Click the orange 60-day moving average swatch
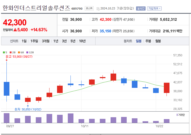Screen dimensions: 191x135 click(19, 53)
